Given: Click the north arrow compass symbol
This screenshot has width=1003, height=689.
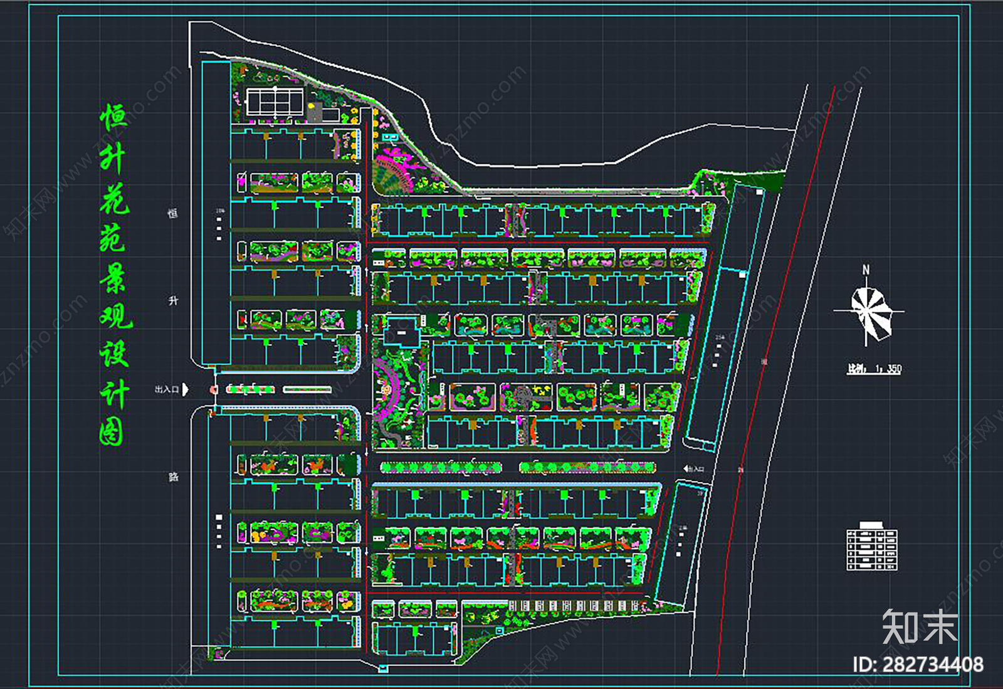Looking at the screenshot, I should coord(868,312).
